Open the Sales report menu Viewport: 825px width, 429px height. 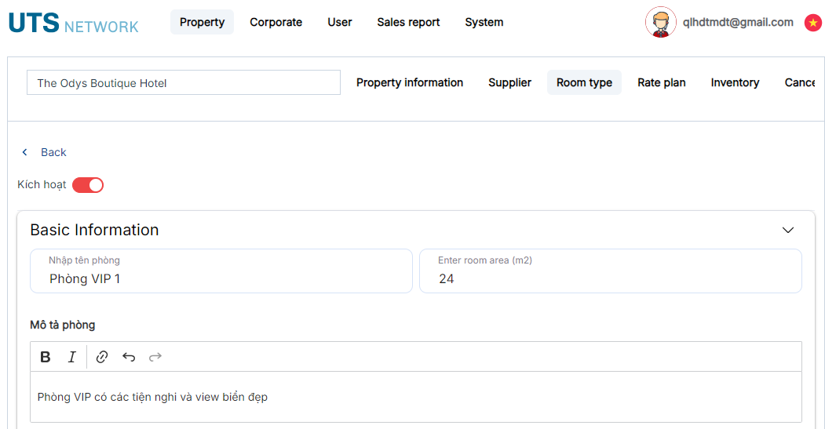click(408, 22)
